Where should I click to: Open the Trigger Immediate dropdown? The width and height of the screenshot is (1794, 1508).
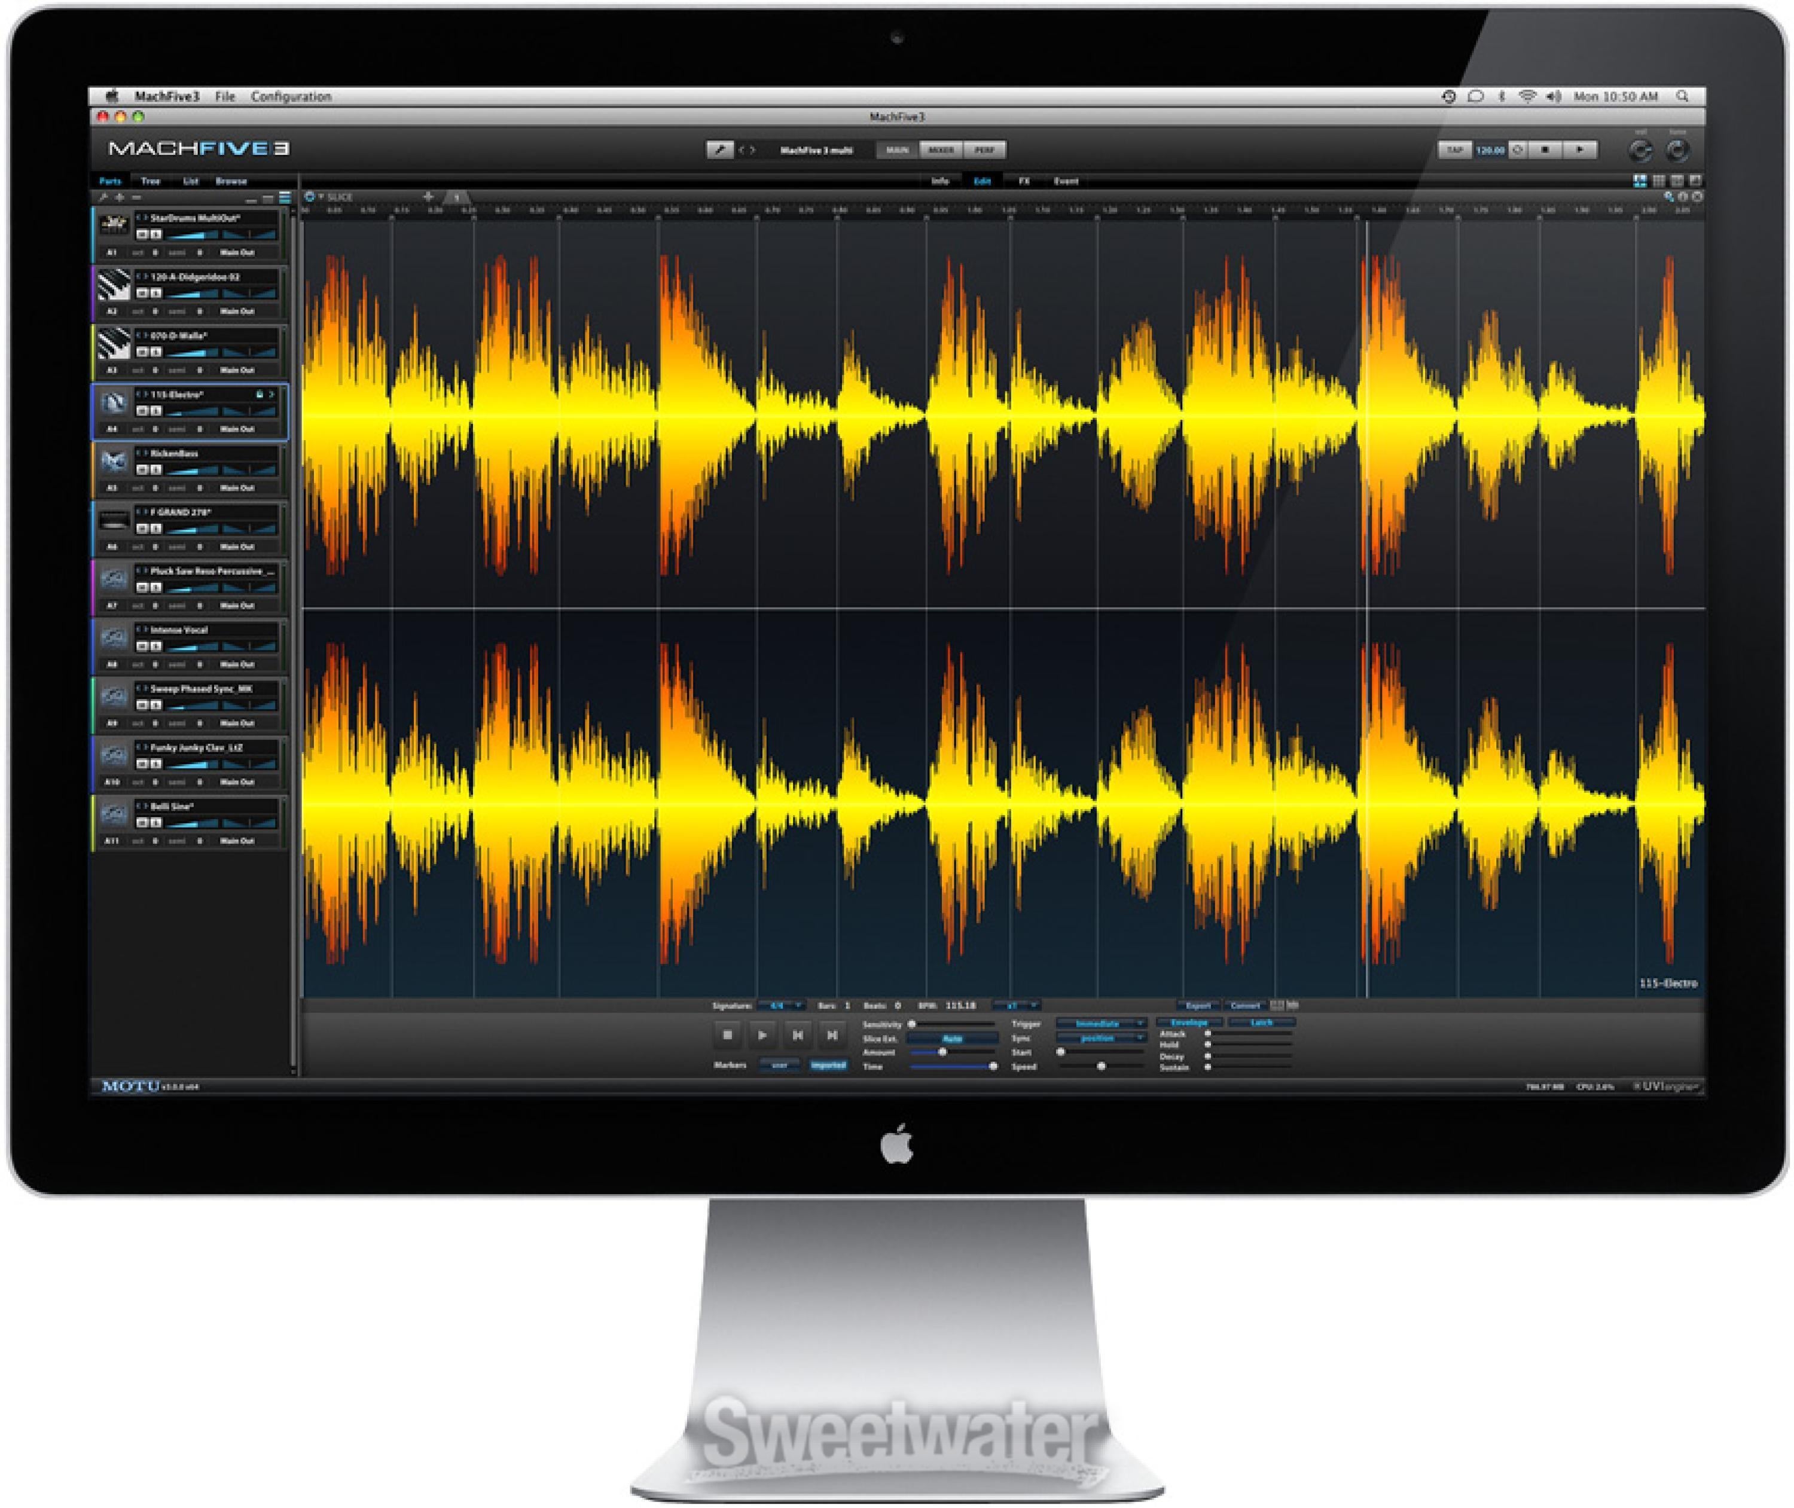pyautogui.click(x=1100, y=1023)
